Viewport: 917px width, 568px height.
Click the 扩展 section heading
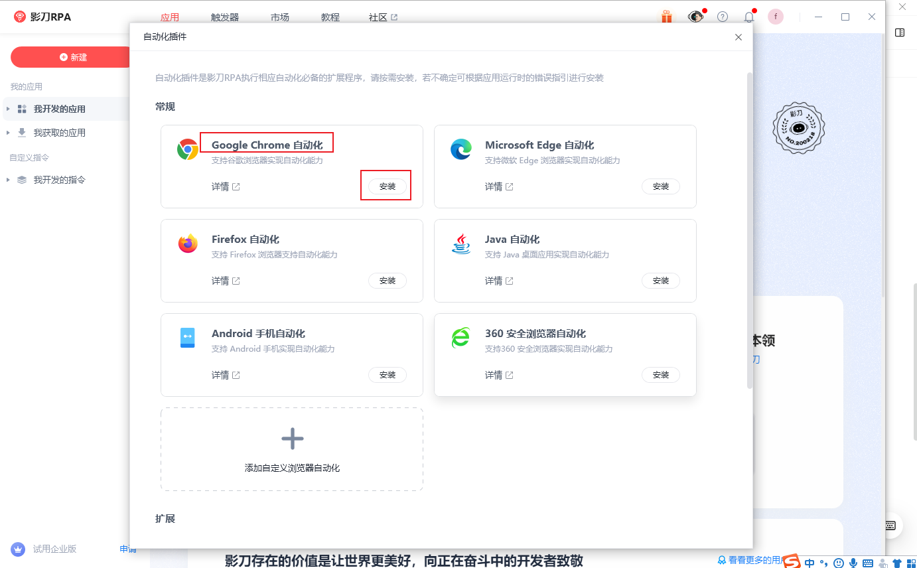click(165, 518)
